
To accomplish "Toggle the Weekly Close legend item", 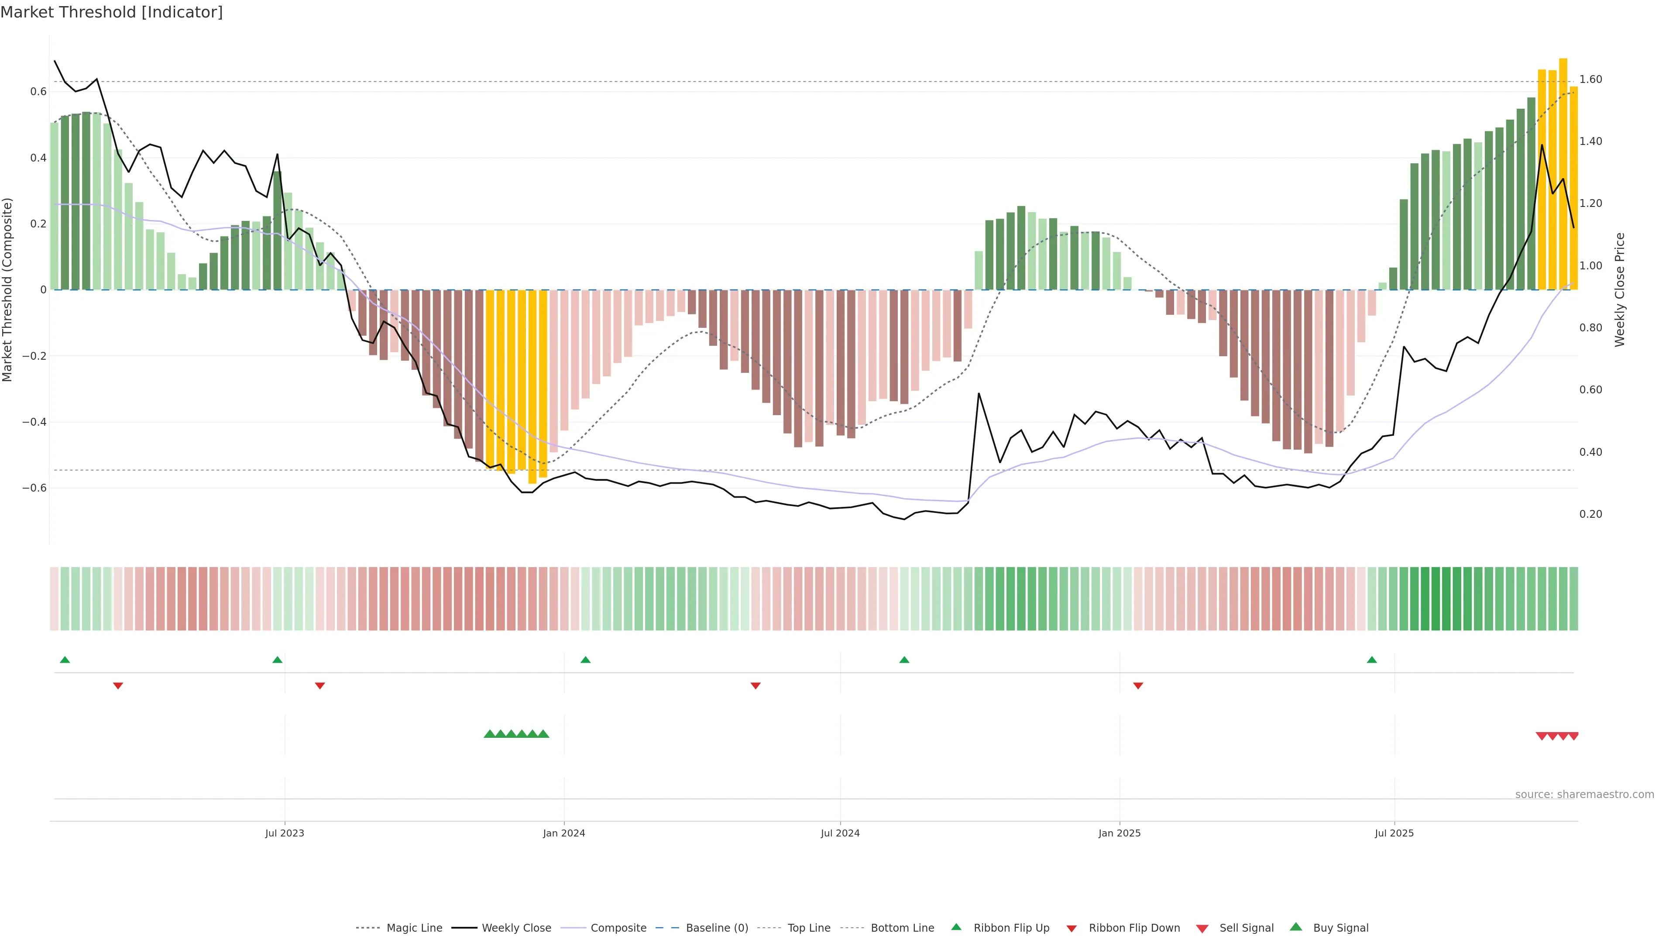I will click(516, 928).
